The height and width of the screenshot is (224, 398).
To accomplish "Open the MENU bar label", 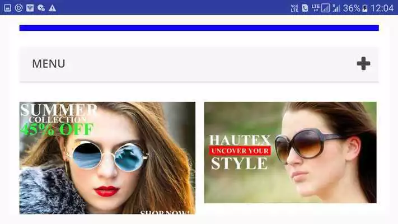I will 49,63.
